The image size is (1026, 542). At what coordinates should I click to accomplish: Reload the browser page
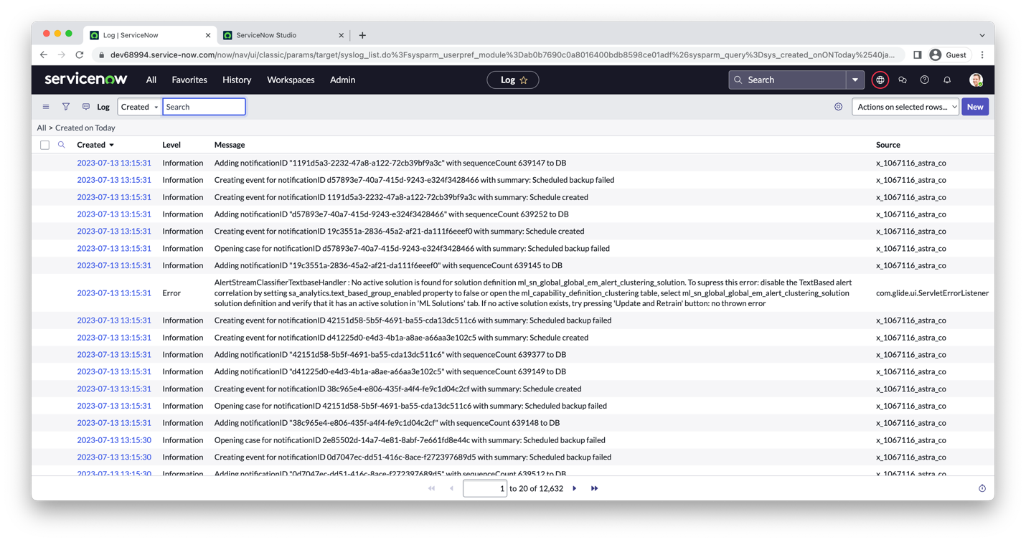80,54
